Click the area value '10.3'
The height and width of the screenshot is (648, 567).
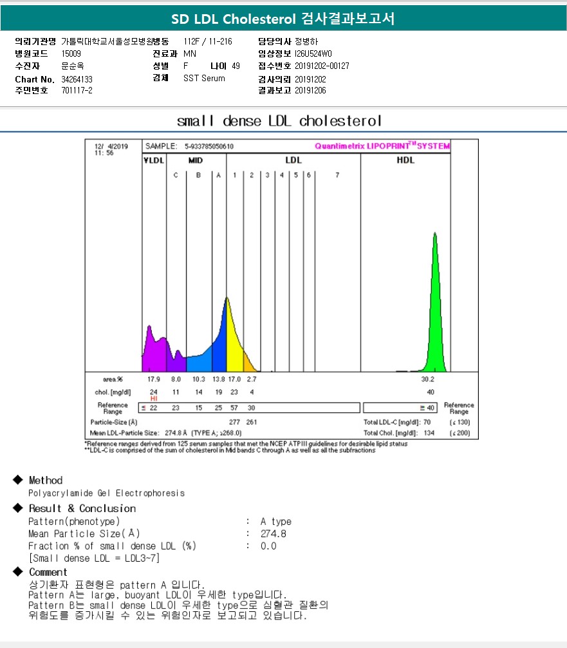pos(199,379)
